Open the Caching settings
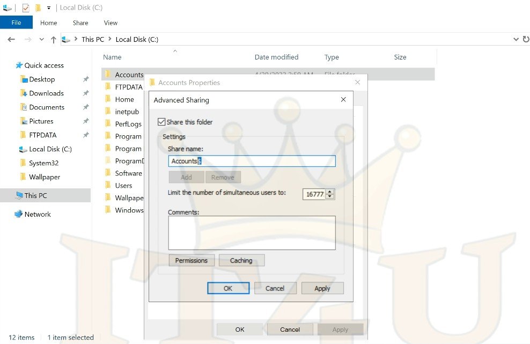The height and width of the screenshot is (344, 530). 241,260
